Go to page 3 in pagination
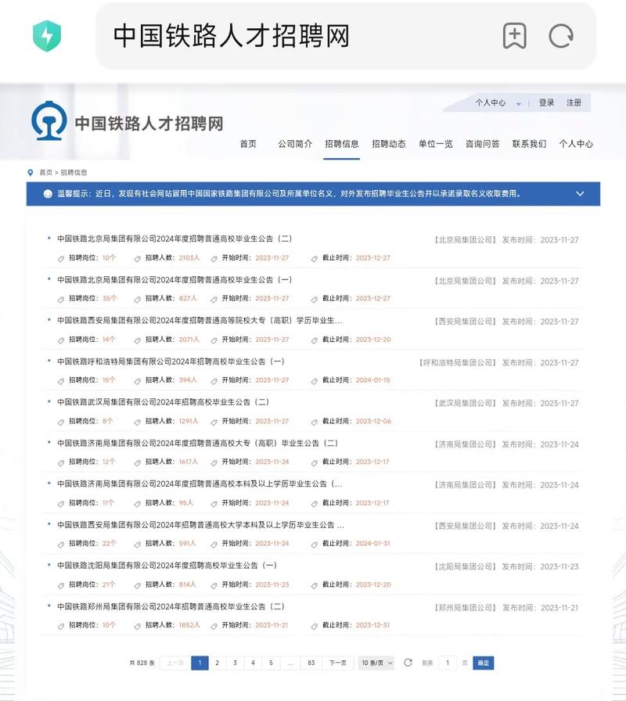 click(236, 663)
